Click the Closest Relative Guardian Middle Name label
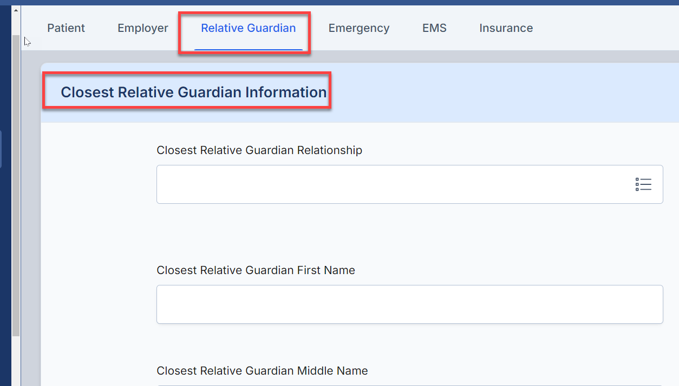Viewport: 679px width, 386px height. pos(262,371)
